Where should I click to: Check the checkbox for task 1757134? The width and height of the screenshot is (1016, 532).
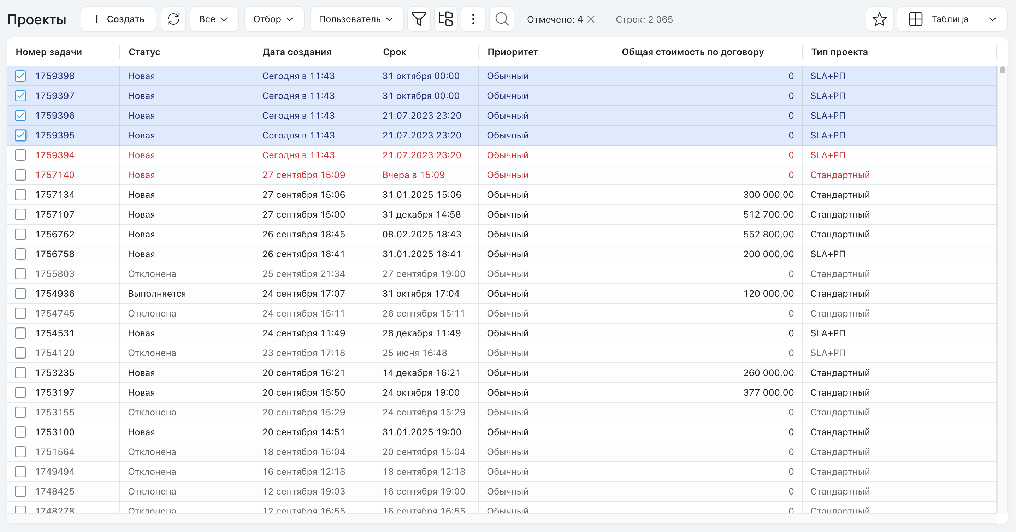pyautogui.click(x=20, y=194)
